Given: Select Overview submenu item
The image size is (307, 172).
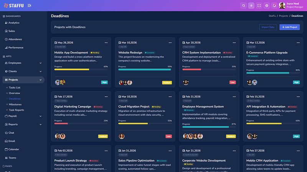Looking at the screenshot, I should [x=14, y=93].
